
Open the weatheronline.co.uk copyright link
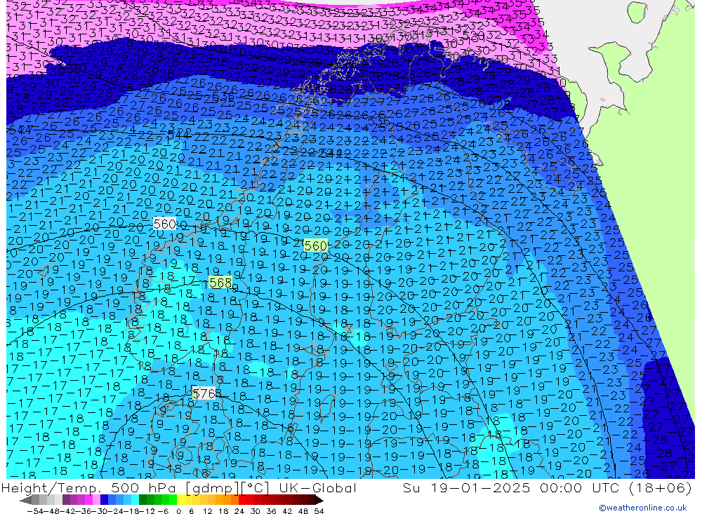[642, 508]
